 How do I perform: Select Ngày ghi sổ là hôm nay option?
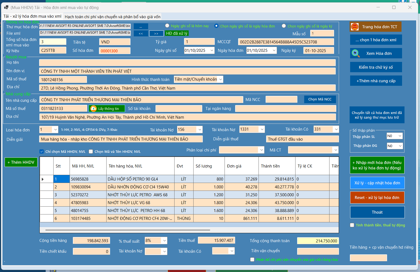[x=167, y=26]
